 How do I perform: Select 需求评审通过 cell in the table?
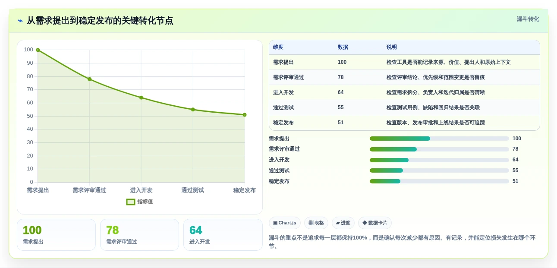coord(289,77)
